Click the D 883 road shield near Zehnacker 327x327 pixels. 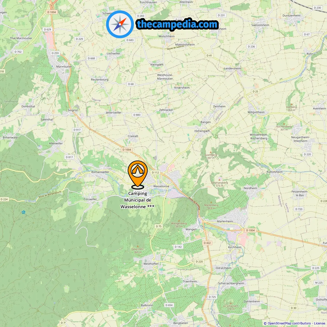pyautogui.click(x=137, y=115)
